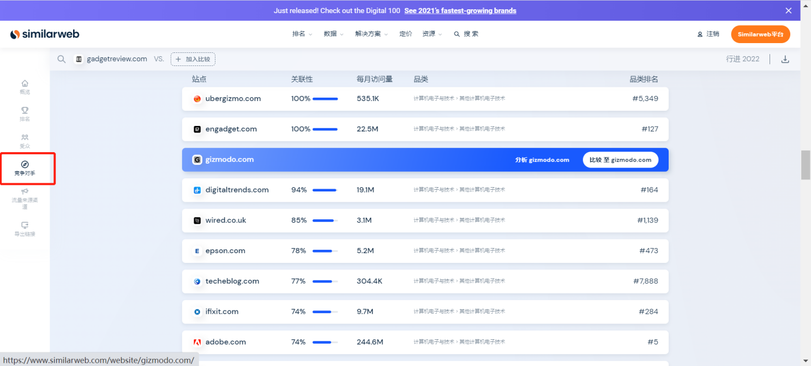Click the engadget.com favicon
Viewport: 811px width, 366px height.
[x=197, y=129]
